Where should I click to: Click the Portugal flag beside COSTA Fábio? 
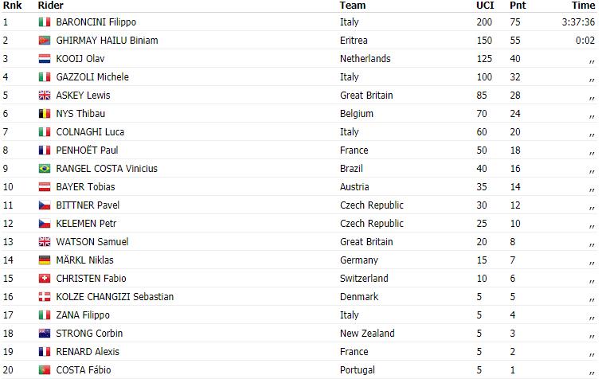click(45, 370)
